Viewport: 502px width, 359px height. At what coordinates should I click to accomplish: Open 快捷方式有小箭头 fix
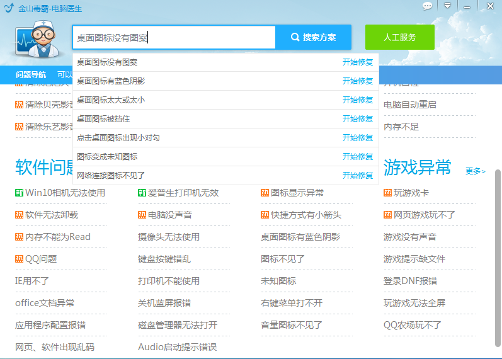click(x=306, y=215)
